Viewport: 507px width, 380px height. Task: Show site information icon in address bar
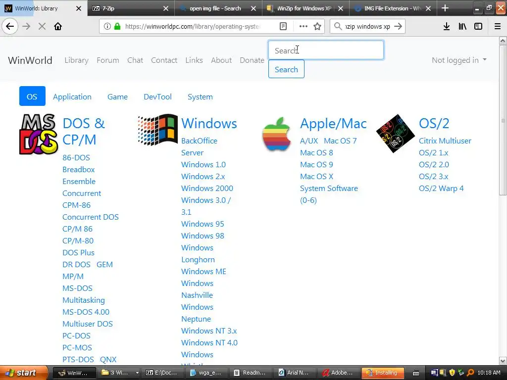[107, 26]
